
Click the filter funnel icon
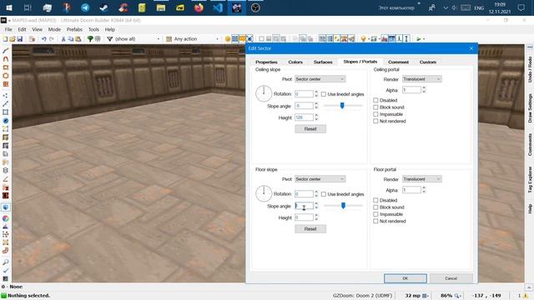tap(109, 39)
